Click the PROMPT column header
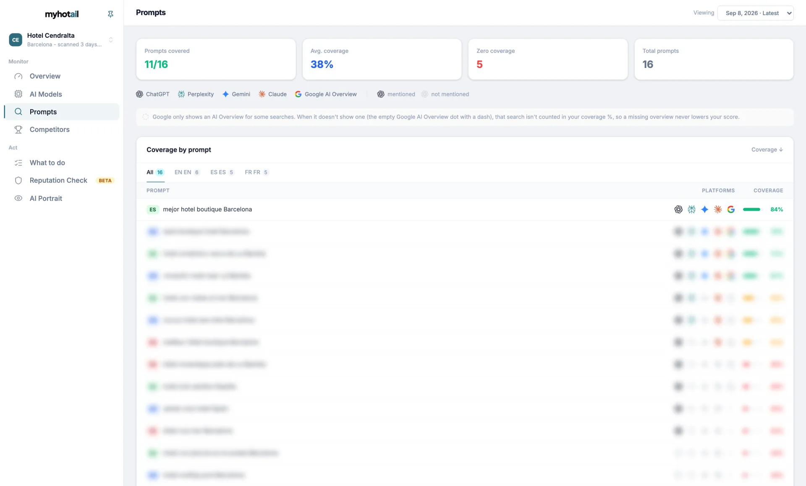The height and width of the screenshot is (486, 806). pyautogui.click(x=158, y=190)
